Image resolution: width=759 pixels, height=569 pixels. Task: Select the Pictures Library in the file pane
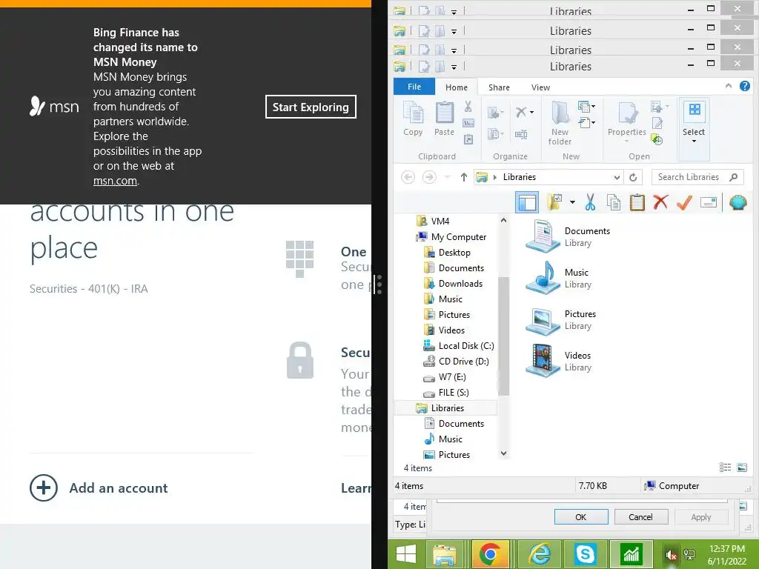coord(561,320)
